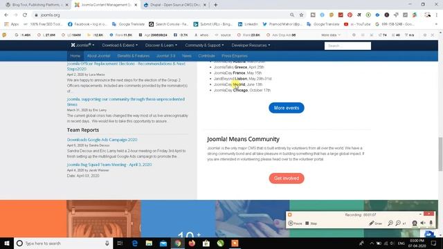Open File Explorer from the taskbar
The image size is (443, 249).
click(x=149, y=243)
